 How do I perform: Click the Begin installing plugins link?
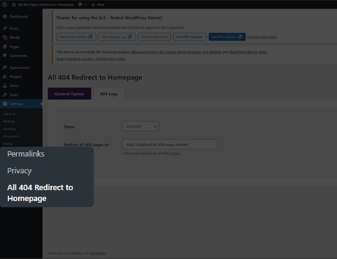(75, 59)
